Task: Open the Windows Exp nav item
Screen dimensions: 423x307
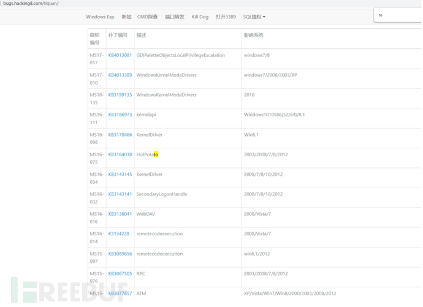Action: 100,17
